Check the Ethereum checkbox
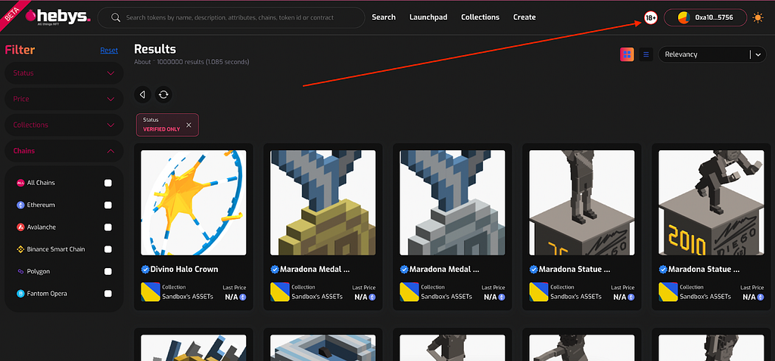The height and width of the screenshot is (361, 775). pos(107,205)
